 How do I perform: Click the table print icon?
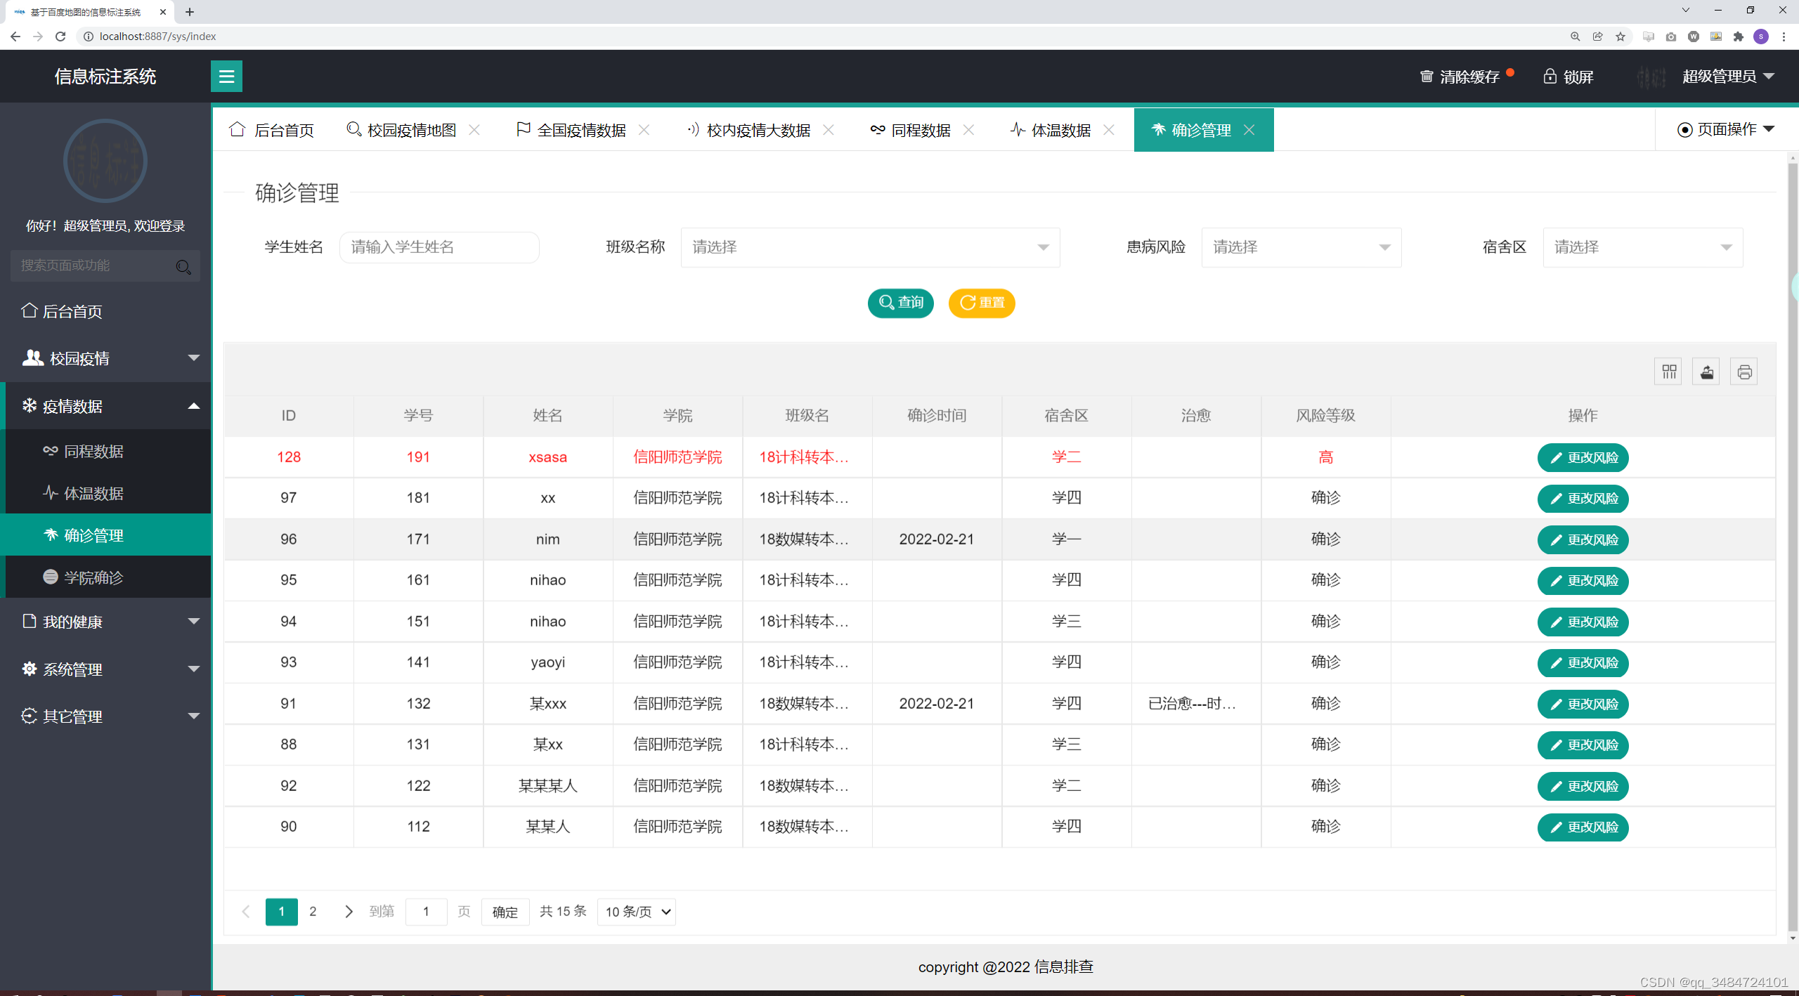1743,372
